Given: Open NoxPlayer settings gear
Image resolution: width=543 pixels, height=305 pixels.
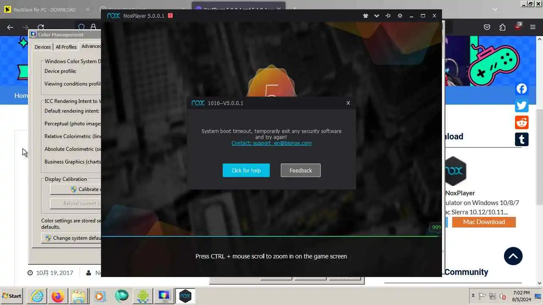Looking at the screenshot, I should pos(400,16).
